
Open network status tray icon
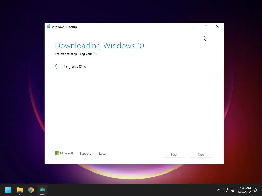226,190
